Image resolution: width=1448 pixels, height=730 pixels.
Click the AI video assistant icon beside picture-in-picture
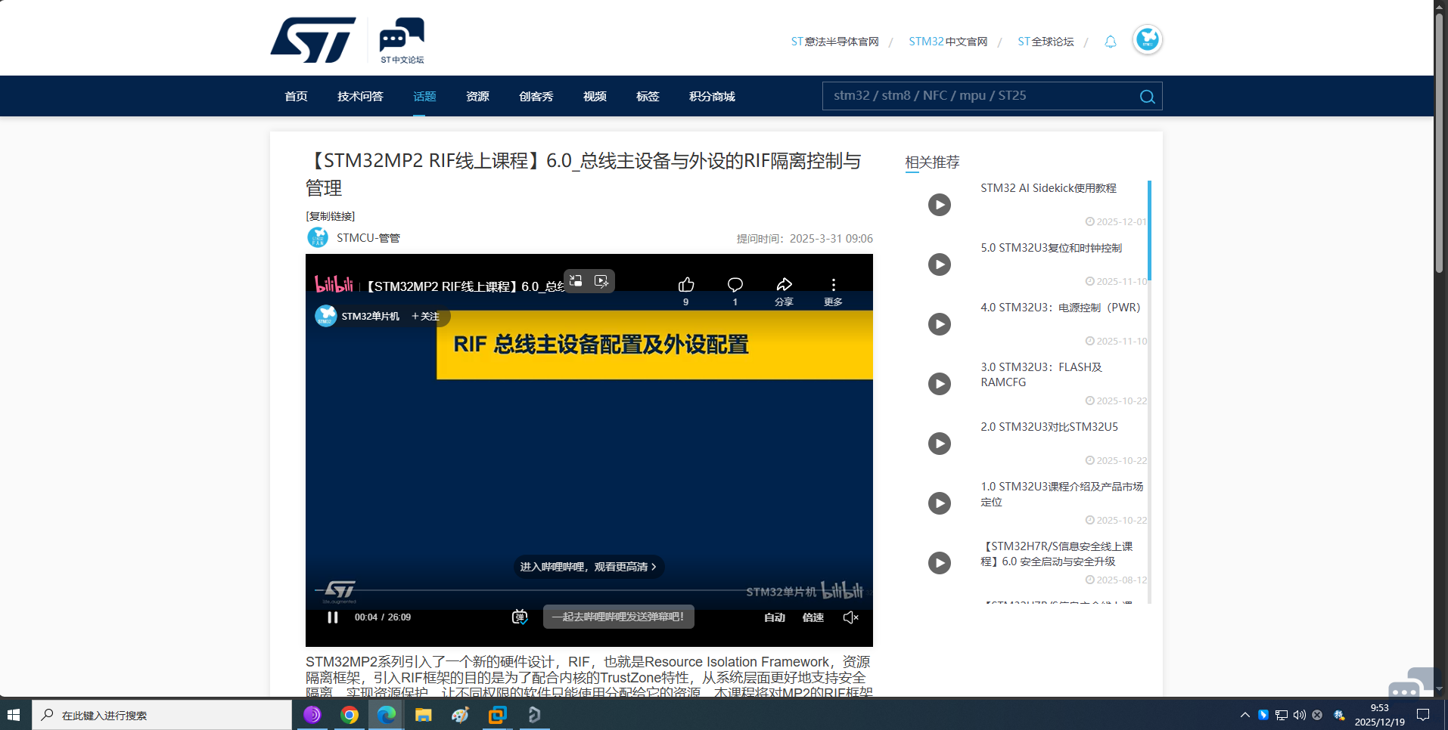[601, 281]
